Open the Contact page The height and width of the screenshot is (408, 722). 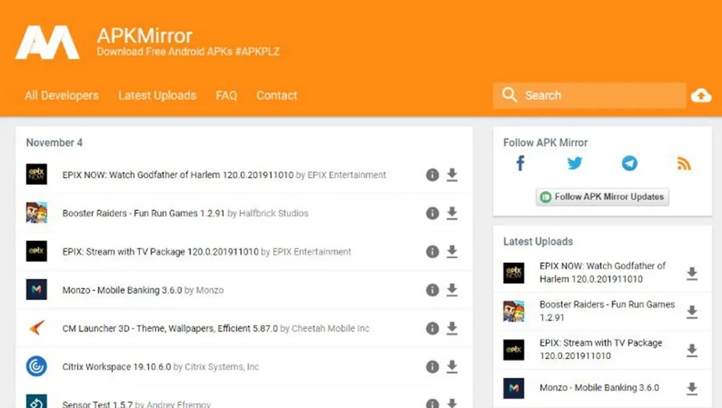pos(277,95)
